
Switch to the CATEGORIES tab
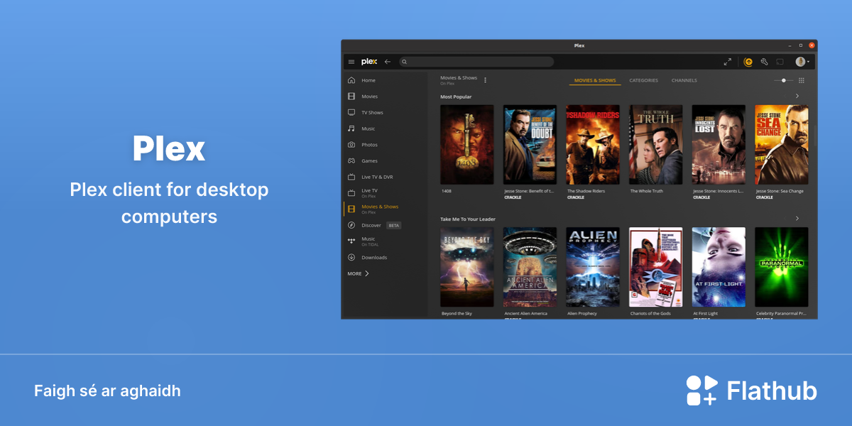click(643, 80)
